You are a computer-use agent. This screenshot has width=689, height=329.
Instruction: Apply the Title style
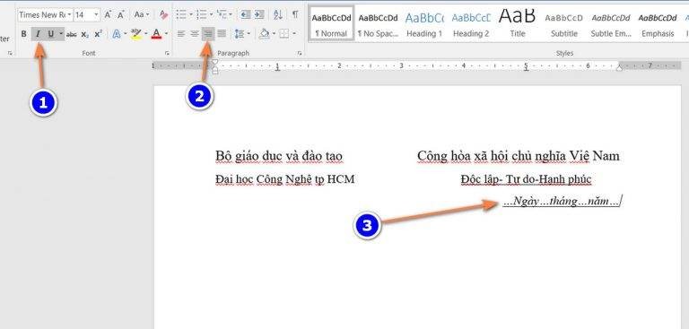tap(518, 24)
